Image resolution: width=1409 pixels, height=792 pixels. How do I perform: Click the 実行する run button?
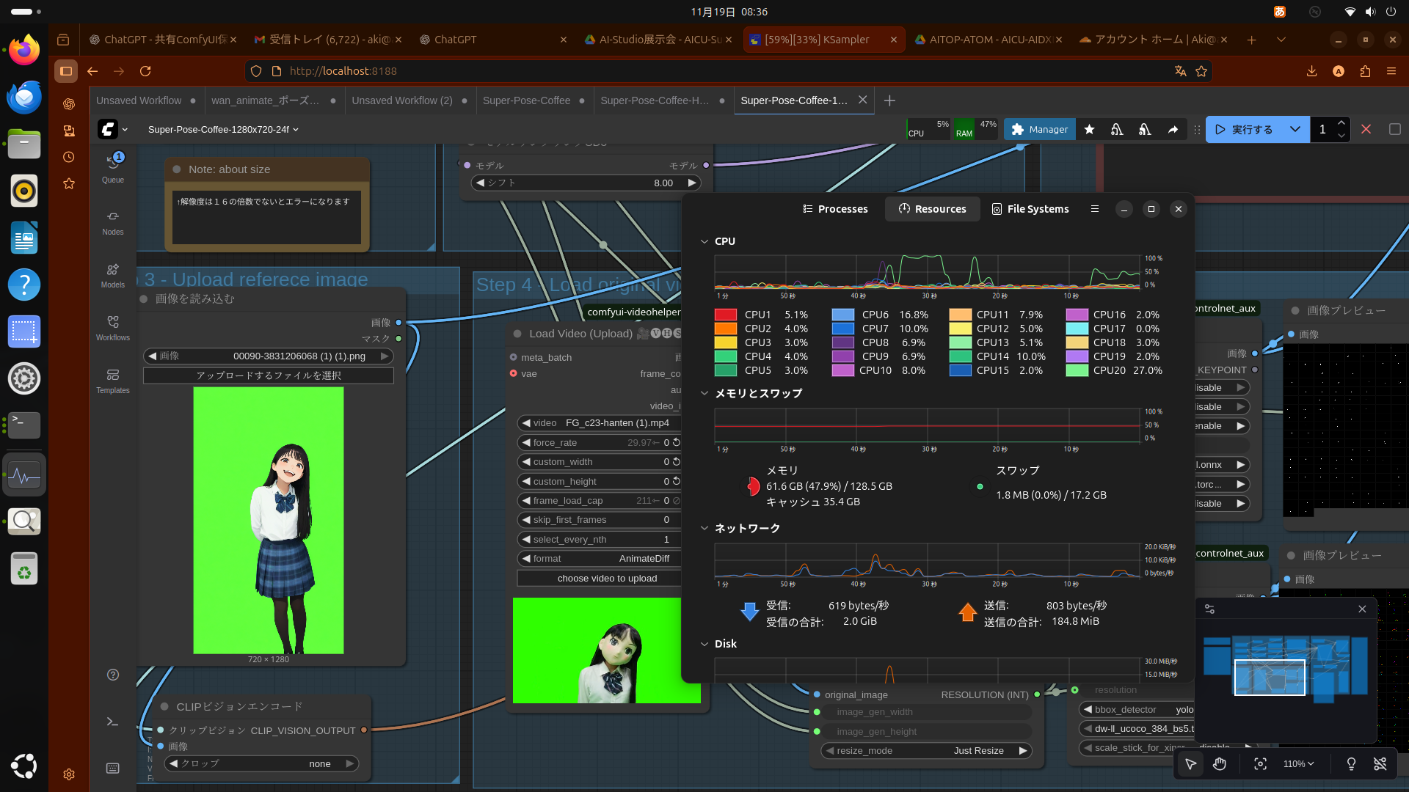(x=1244, y=129)
